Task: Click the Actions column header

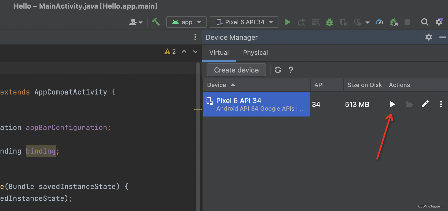Action: point(416,85)
